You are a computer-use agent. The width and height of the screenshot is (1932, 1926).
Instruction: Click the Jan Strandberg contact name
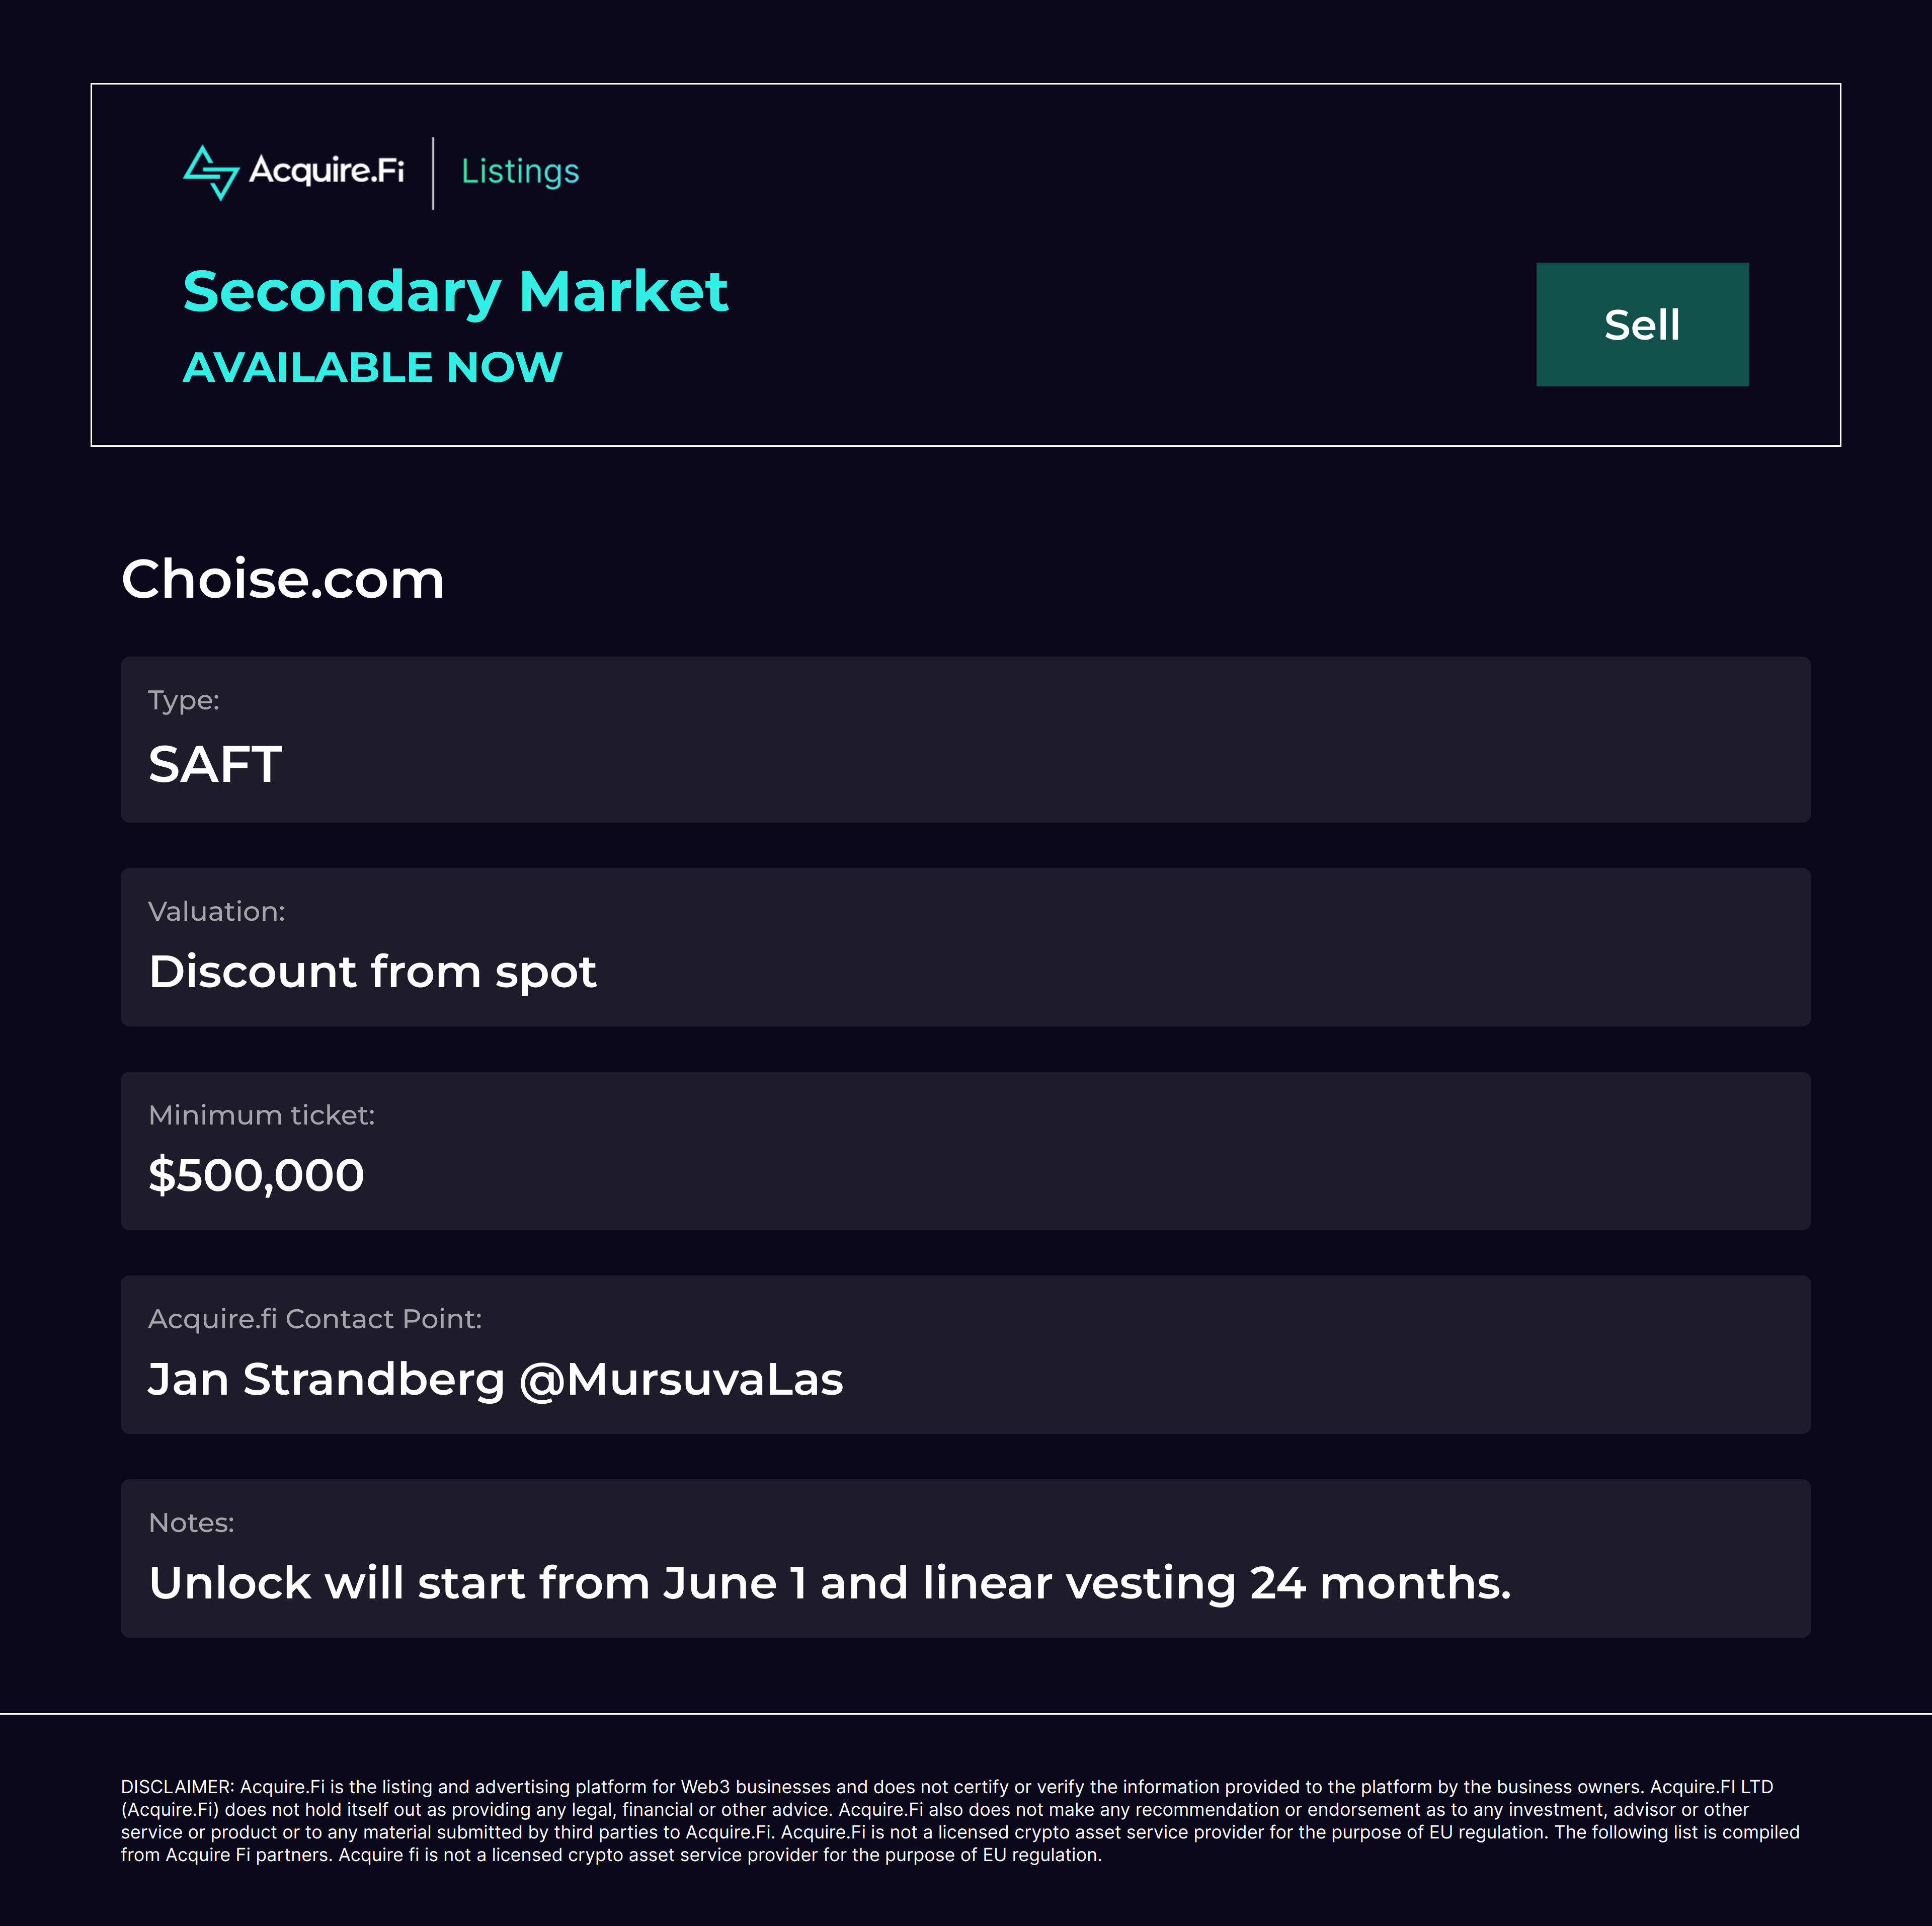tap(326, 1379)
